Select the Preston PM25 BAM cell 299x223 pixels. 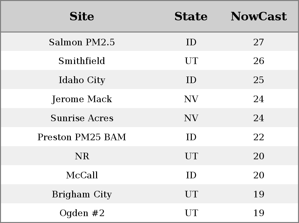[82, 137]
